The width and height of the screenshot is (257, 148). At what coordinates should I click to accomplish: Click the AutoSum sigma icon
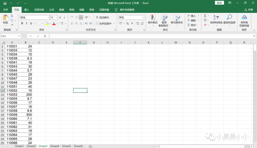[x=205, y=16]
